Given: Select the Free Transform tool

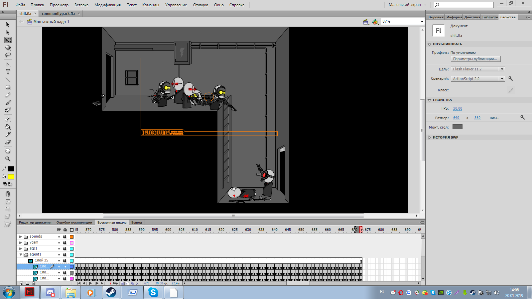Looking at the screenshot, I should [8, 40].
